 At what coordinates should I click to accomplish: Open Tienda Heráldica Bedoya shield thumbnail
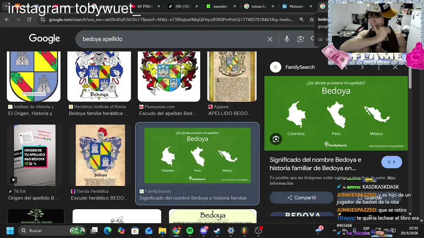point(100,155)
